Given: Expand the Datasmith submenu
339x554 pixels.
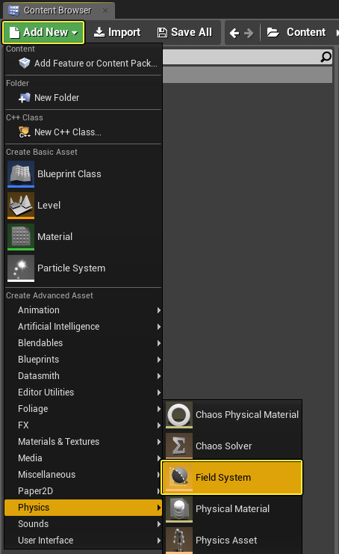Looking at the screenshot, I should point(83,376).
